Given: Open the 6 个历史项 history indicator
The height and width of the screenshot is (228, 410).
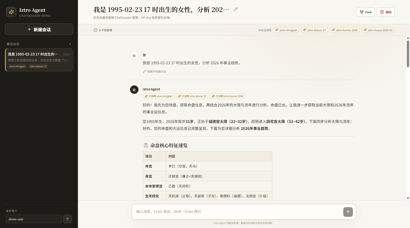Looking at the screenshot, I should pos(103,30).
